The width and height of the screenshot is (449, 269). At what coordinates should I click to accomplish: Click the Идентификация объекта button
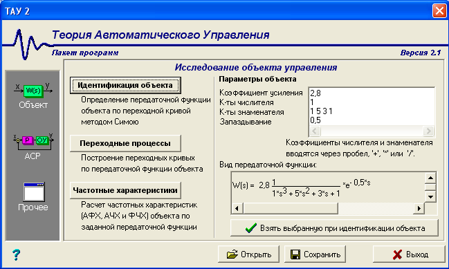click(x=125, y=85)
